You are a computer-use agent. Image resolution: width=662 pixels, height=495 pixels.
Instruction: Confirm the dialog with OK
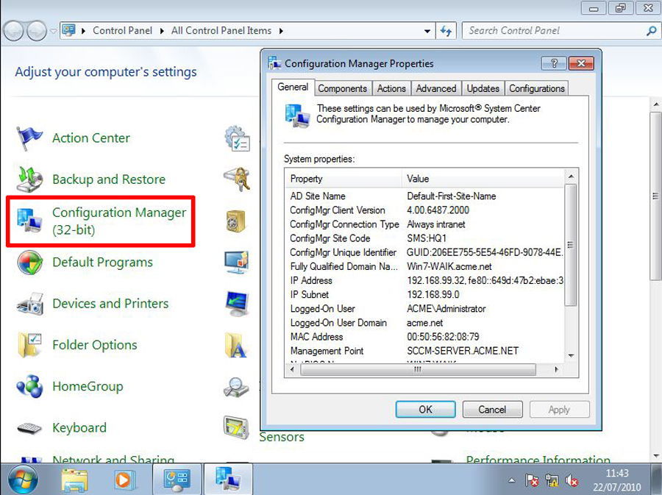[x=426, y=410]
